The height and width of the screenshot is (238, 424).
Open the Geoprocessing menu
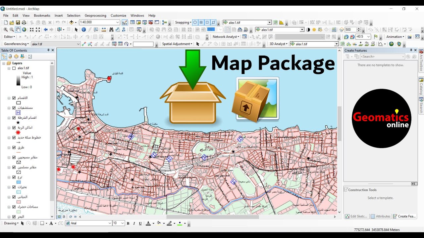[95, 16]
